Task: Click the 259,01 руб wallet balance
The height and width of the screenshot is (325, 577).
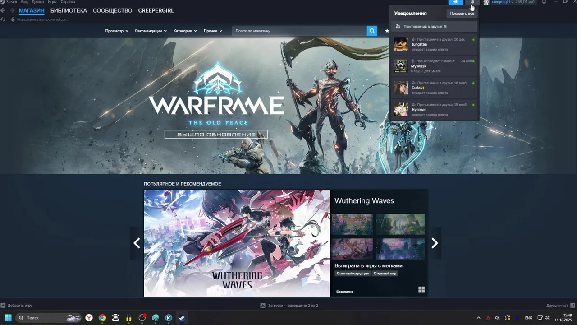Action: pos(525,2)
